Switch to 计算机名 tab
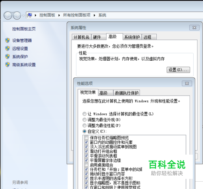 [x=82, y=37]
